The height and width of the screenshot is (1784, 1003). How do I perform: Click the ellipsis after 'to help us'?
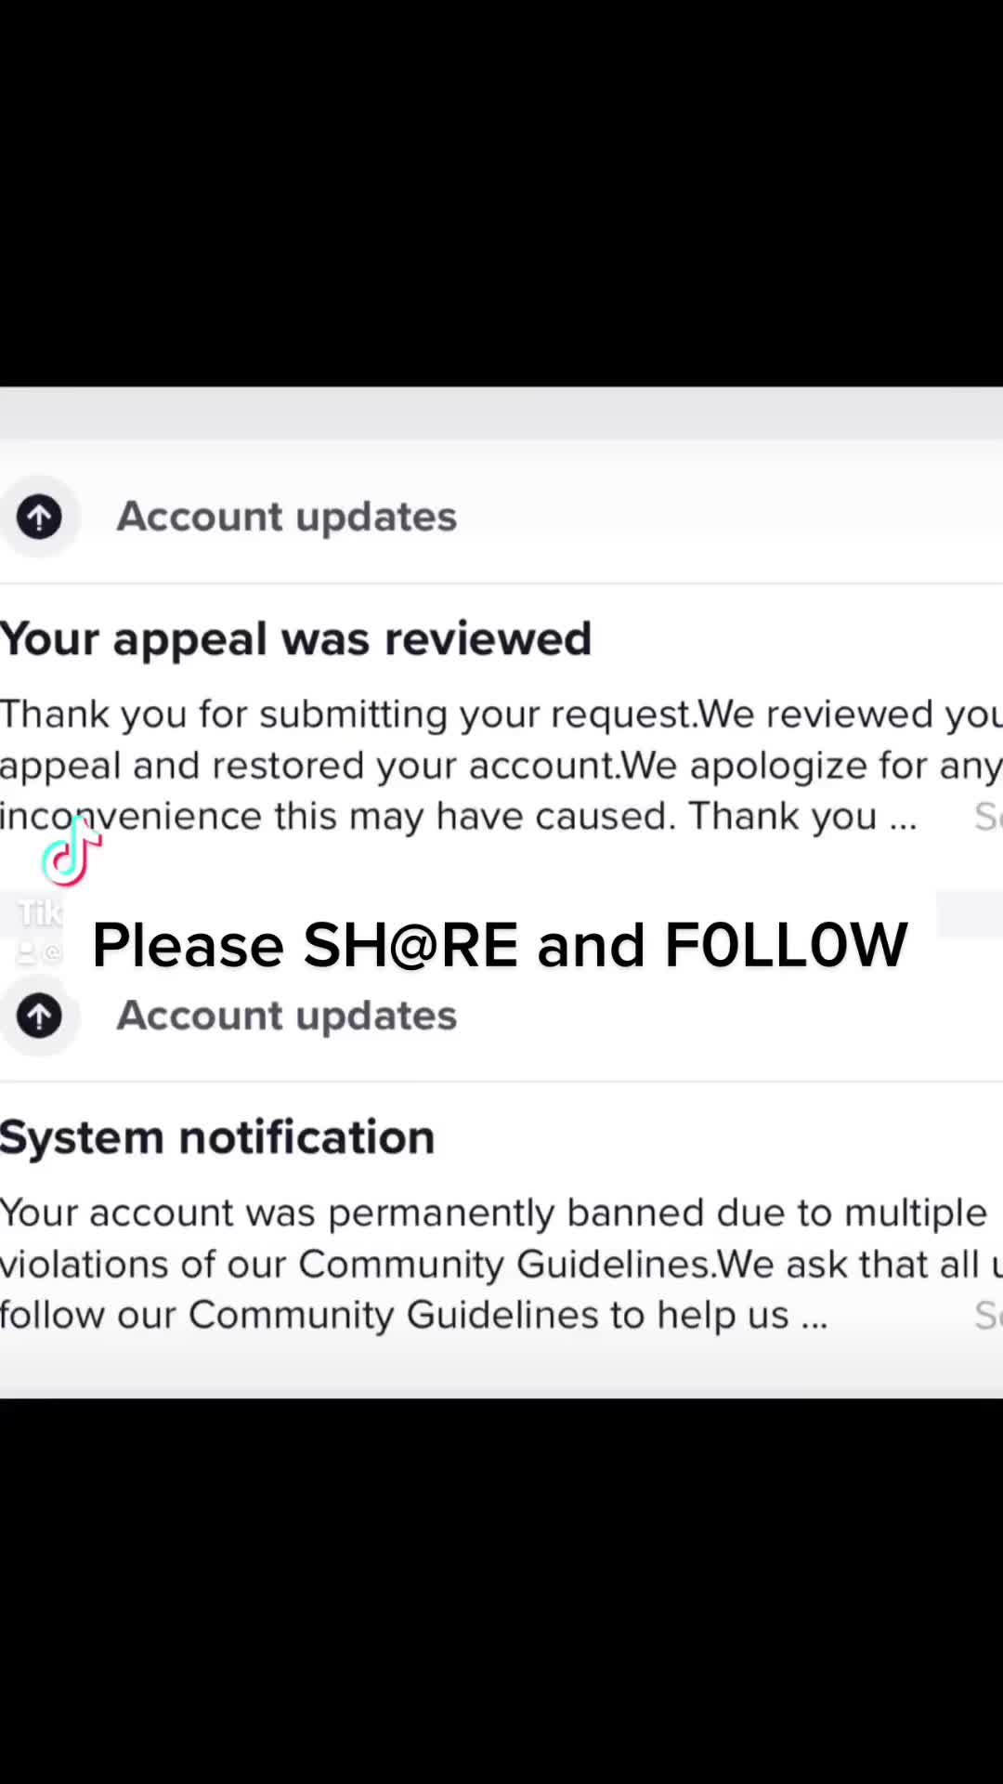(x=814, y=1317)
